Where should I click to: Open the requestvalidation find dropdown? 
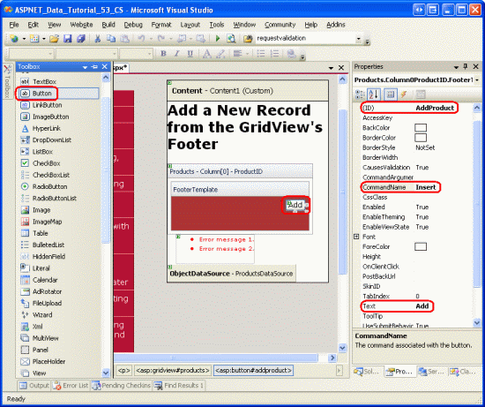359,39
